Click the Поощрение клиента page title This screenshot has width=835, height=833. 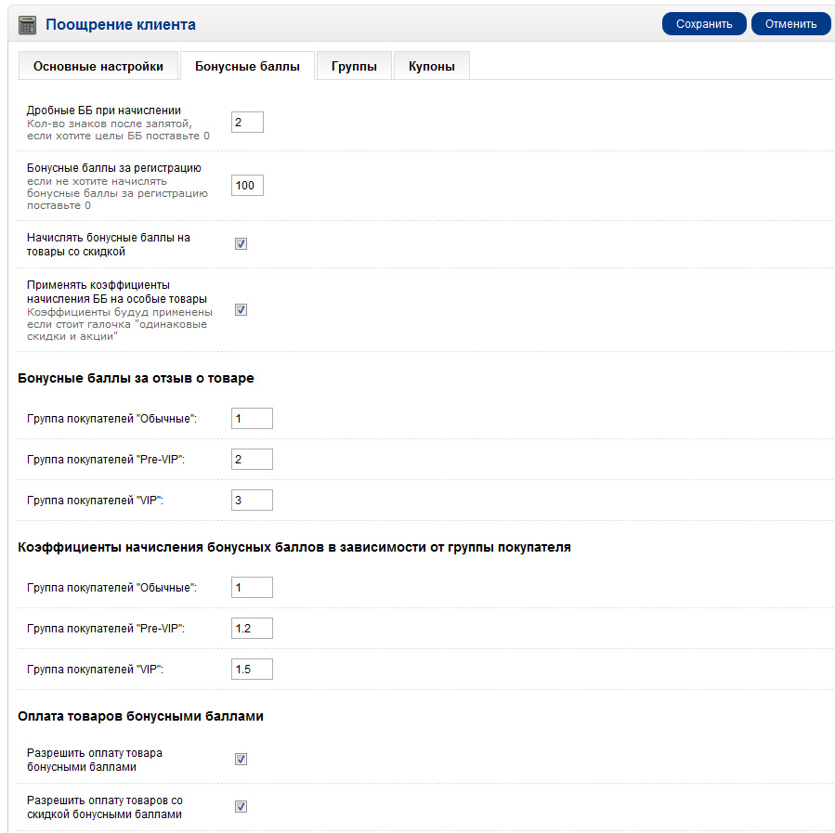coord(121,24)
